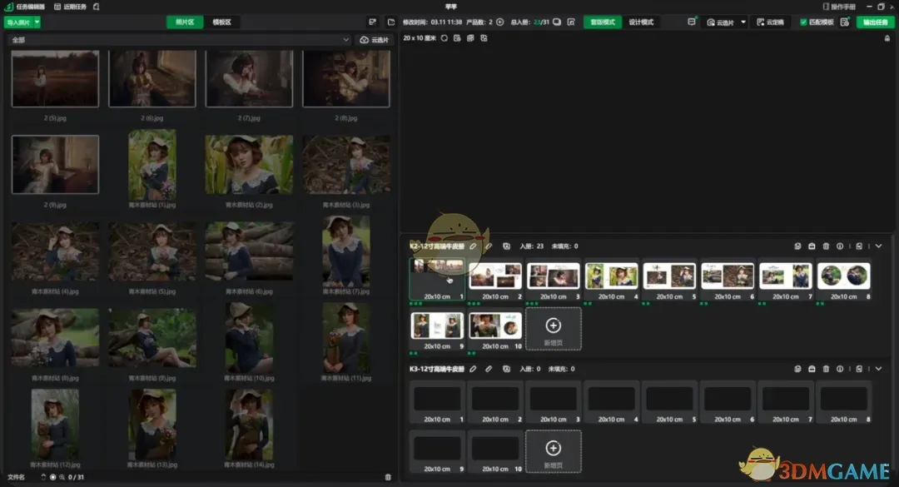This screenshot has width=899, height=487.
Task: Click the trash icon in the K2-12寸高端牛皮册 header
Action: [826, 246]
